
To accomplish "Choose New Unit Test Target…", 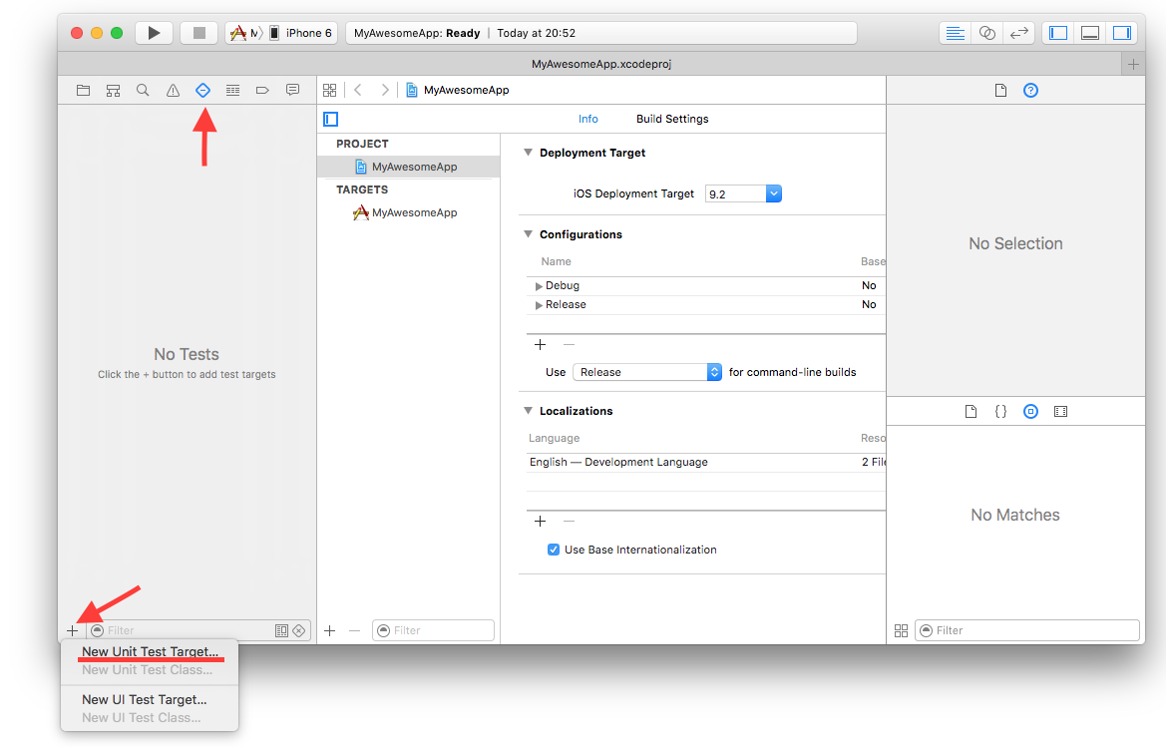I will pyautogui.click(x=150, y=651).
